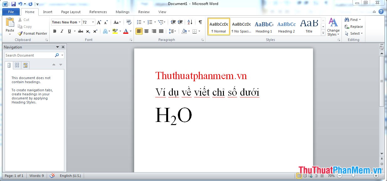Apply superscript formatting

pyautogui.click(x=95, y=31)
